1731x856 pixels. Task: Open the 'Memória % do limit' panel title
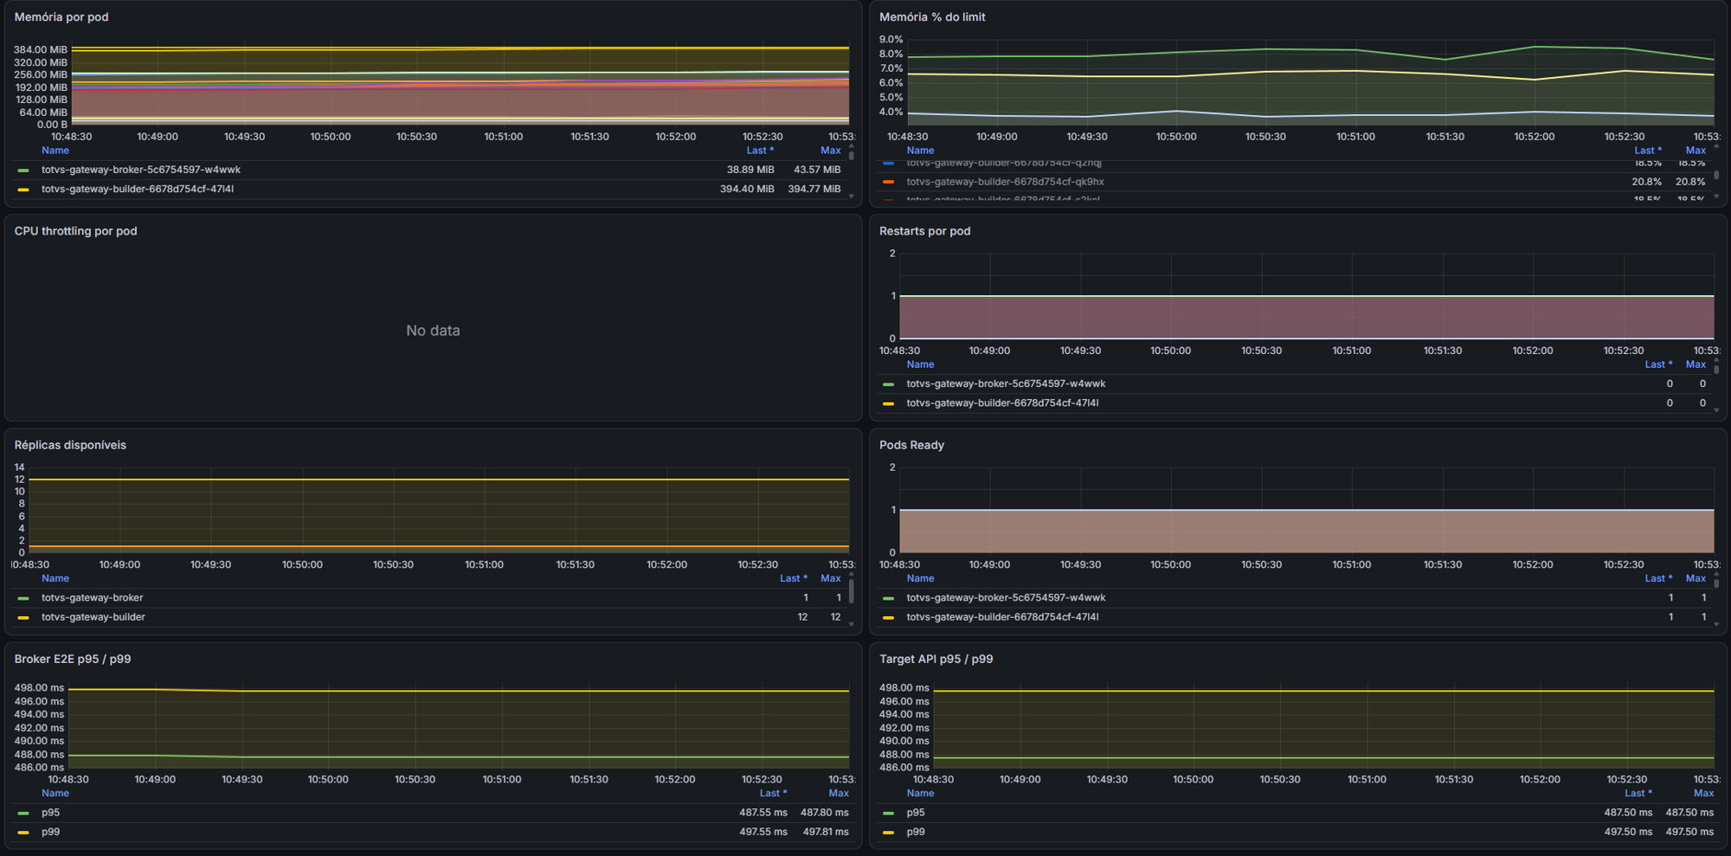click(932, 17)
